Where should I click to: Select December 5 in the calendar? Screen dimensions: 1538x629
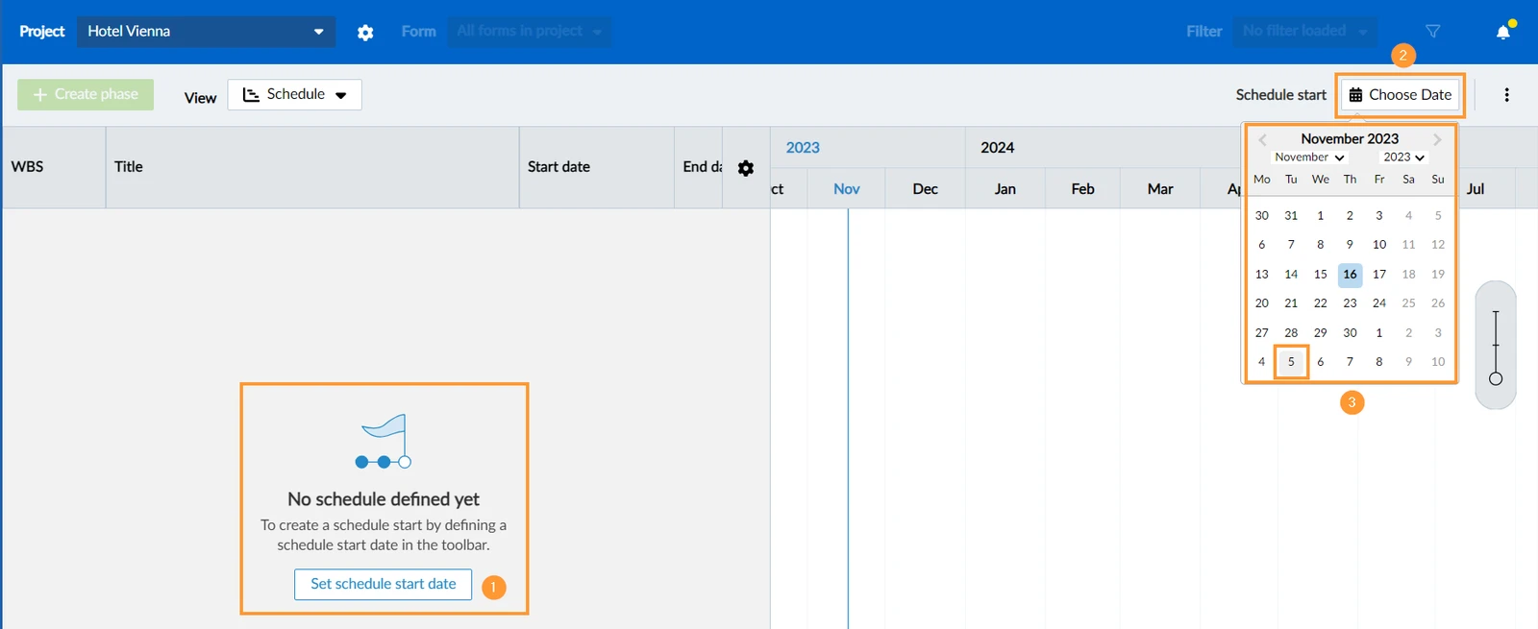pyautogui.click(x=1291, y=362)
